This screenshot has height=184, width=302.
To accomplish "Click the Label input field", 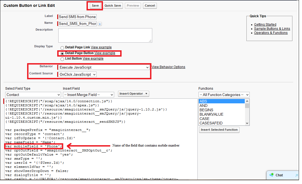I will [x=77, y=17].
